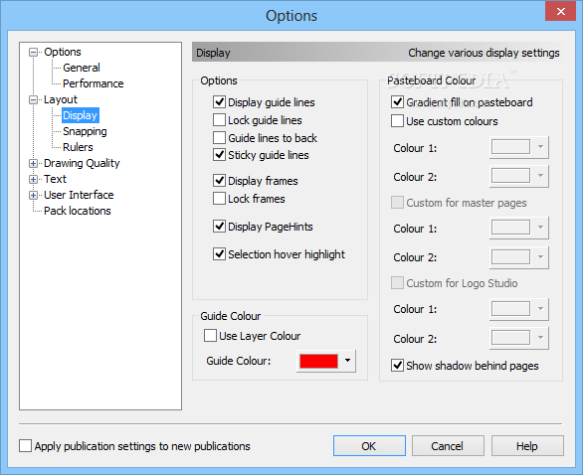The height and width of the screenshot is (475, 583).
Task: Open the Guide Colour dropdown arrow
Action: [347, 361]
